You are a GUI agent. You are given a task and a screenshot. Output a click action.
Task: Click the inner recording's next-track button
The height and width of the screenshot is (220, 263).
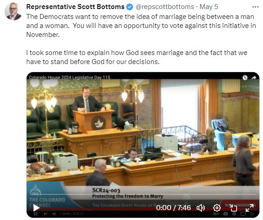click(46, 214)
